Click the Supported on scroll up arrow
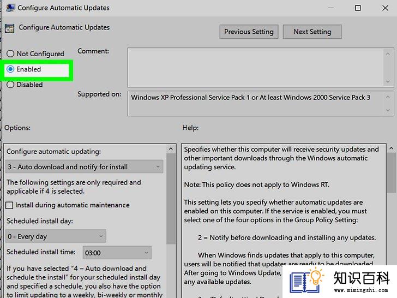 (388, 97)
